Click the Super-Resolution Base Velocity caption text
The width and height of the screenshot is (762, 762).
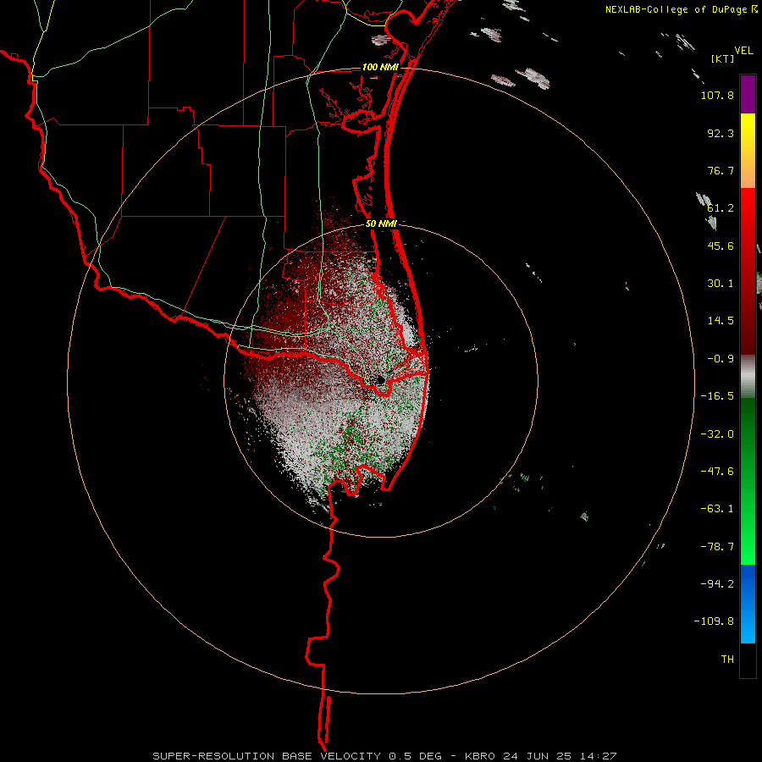click(x=384, y=756)
